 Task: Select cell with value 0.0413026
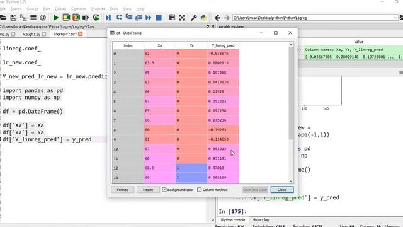223,82
